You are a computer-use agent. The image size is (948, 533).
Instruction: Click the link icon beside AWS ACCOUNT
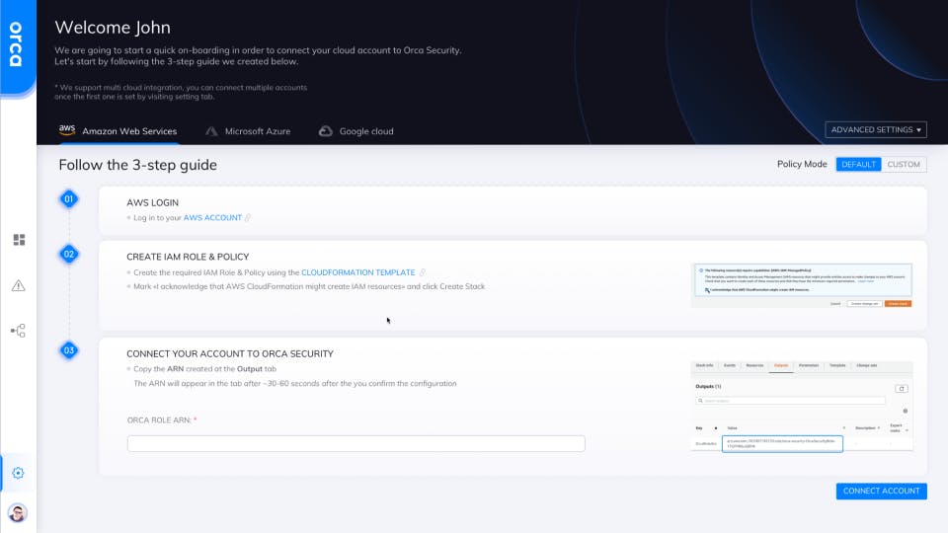coord(247,217)
